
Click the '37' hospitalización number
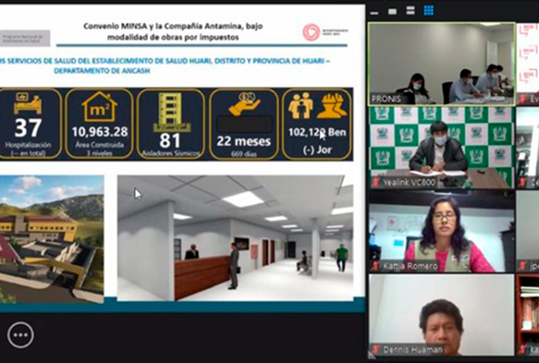click(28, 128)
